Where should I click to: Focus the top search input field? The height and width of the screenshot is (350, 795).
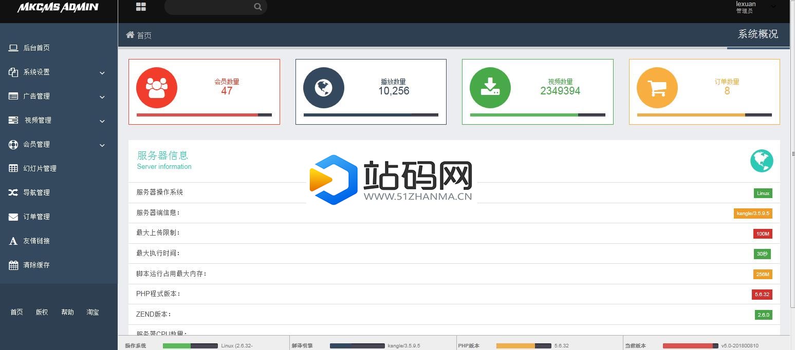pos(216,7)
